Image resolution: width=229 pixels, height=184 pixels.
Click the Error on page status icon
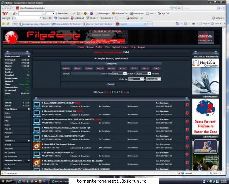(2, 173)
